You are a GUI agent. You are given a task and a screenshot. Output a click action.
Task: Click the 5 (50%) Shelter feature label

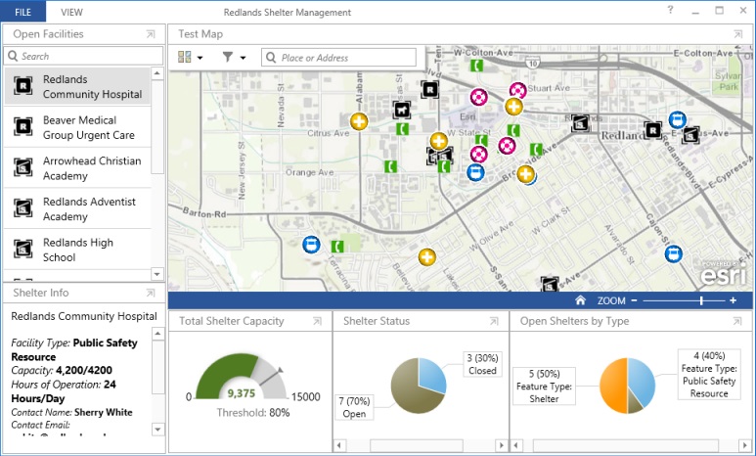tap(544, 386)
